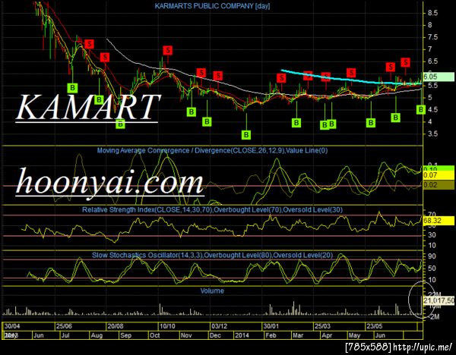The width and height of the screenshot is (456, 355).
Task: Click the 2014 year label on time axis
Action: tap(242, 335)
